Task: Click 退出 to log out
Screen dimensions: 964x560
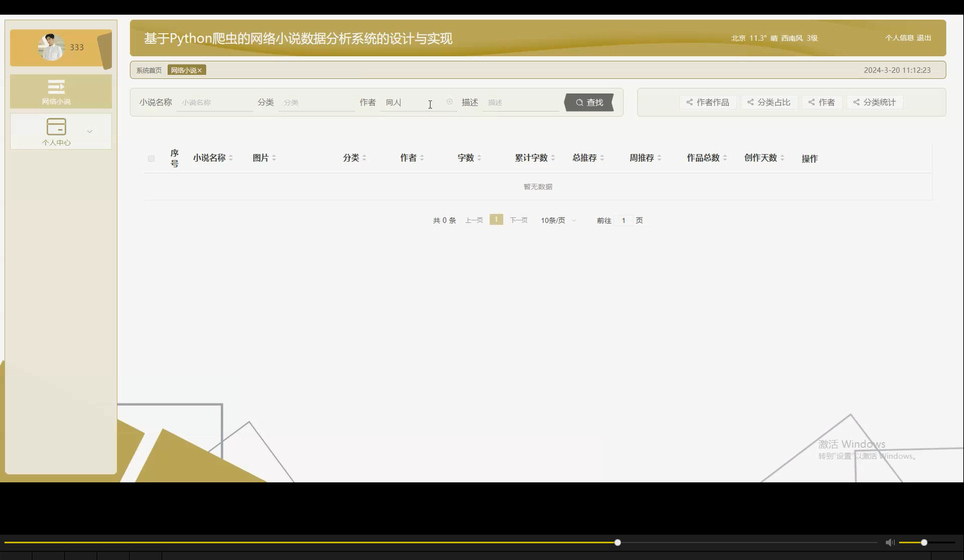Action: pos(924,38)
